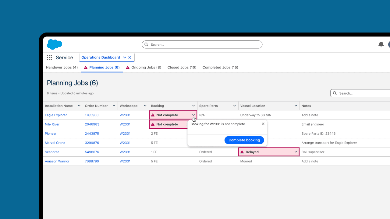This screenshot has height=219, width=390.
Task: Click 2 FE booking cell in Pioneer row
Action: [154, 134]
